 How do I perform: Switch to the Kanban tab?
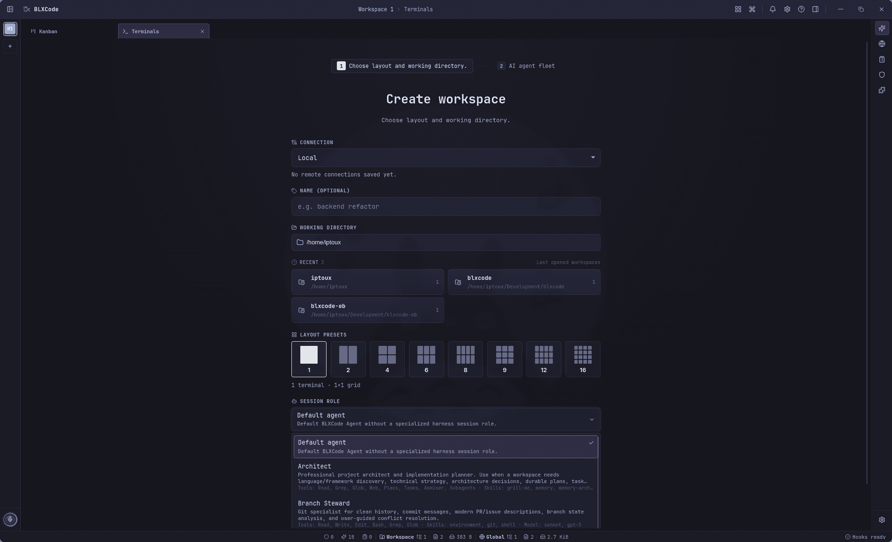pyautogui.click(x=44, y=31)
